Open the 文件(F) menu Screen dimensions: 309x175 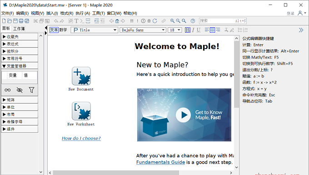[x=7, y=13]
